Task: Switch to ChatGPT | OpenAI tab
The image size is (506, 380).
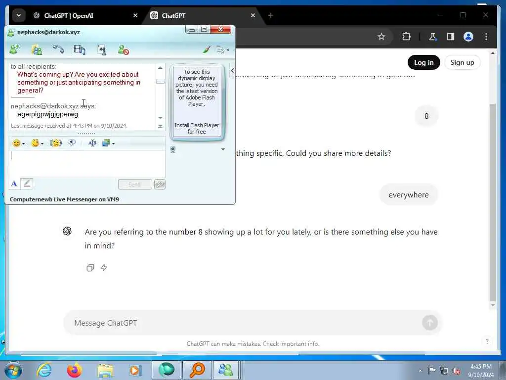Action: (68, 15)
